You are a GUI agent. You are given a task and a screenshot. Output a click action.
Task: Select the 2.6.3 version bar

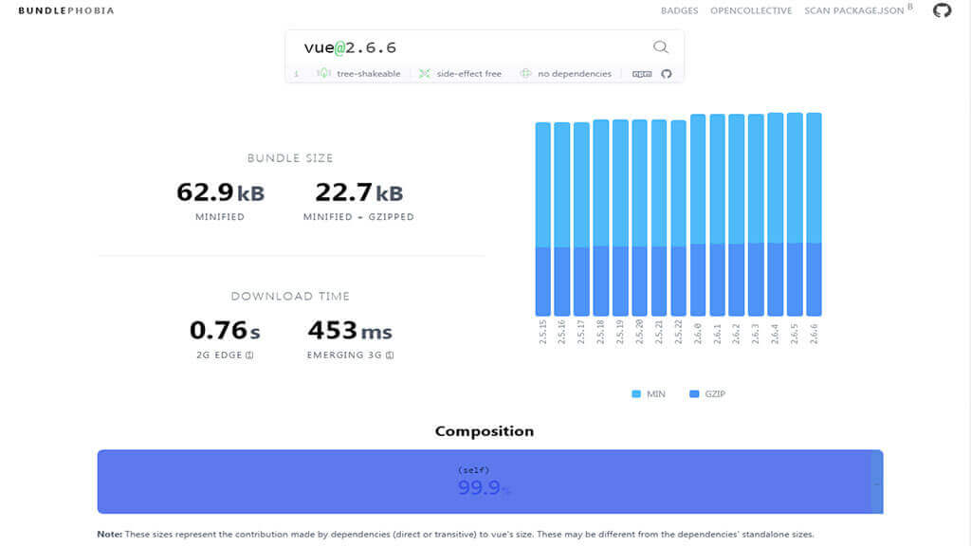tap(756, 215)
